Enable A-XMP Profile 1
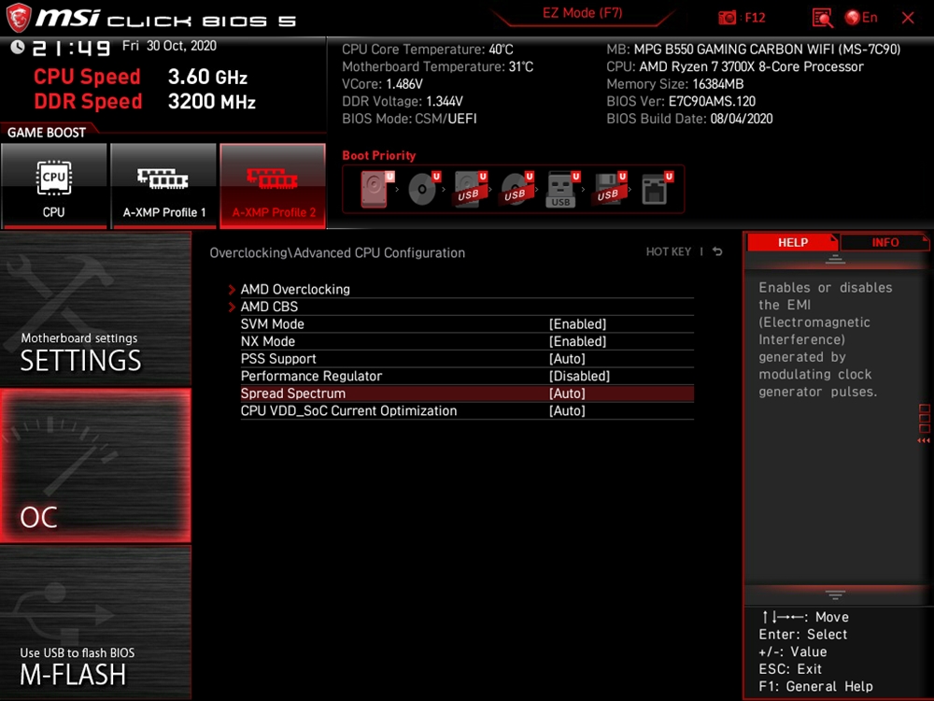Viewport: 934px width, 701px height. 163,186
